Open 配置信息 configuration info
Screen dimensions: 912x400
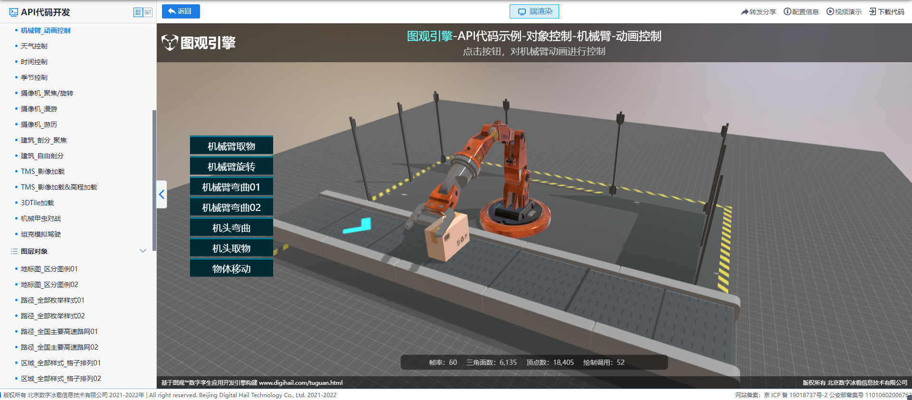coord(801,12)
